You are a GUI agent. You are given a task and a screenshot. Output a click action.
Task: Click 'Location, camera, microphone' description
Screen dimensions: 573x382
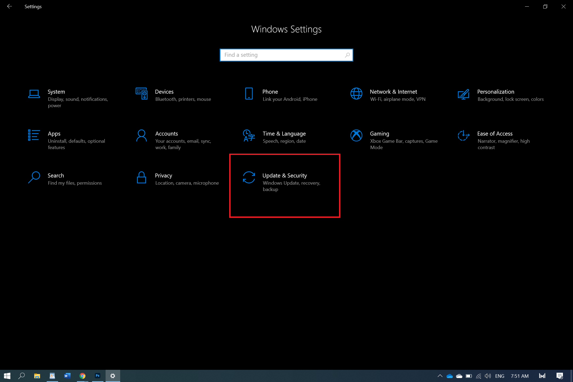[x=187, y=183]
